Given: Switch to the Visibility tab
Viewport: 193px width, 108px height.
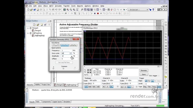Looking at the screenshot, I should tap(37, 85).
